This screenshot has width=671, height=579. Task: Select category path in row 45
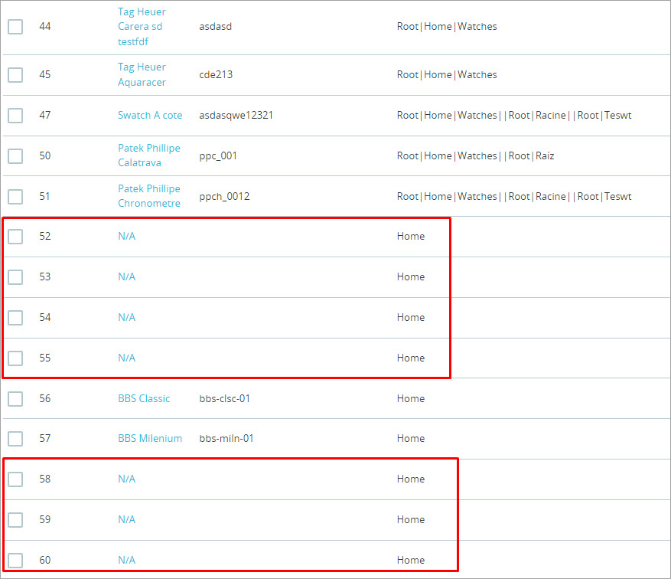pos(447,74)
